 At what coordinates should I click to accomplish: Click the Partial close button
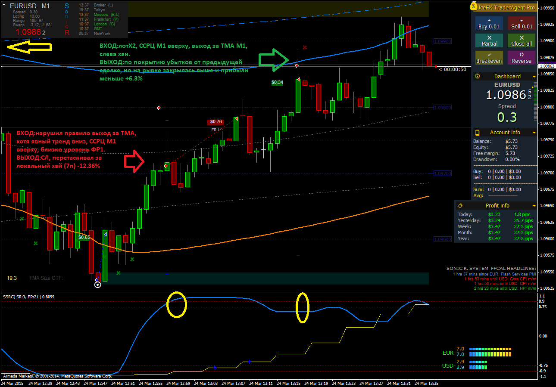(x=489, y=40)
